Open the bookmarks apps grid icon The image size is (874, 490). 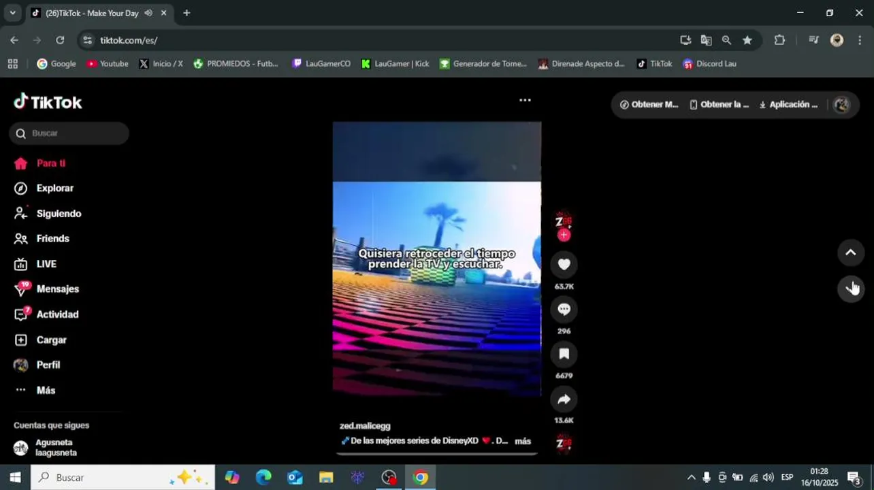pyautogui.click(x=12, y=64)
